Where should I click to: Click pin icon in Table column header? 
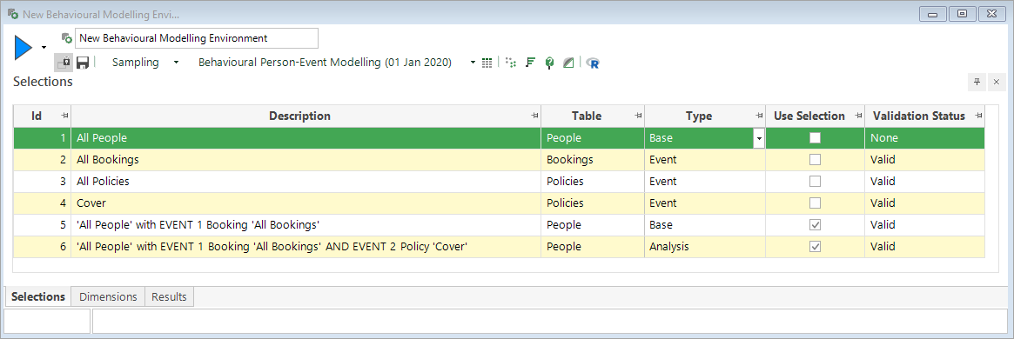(x=638, y=116)
